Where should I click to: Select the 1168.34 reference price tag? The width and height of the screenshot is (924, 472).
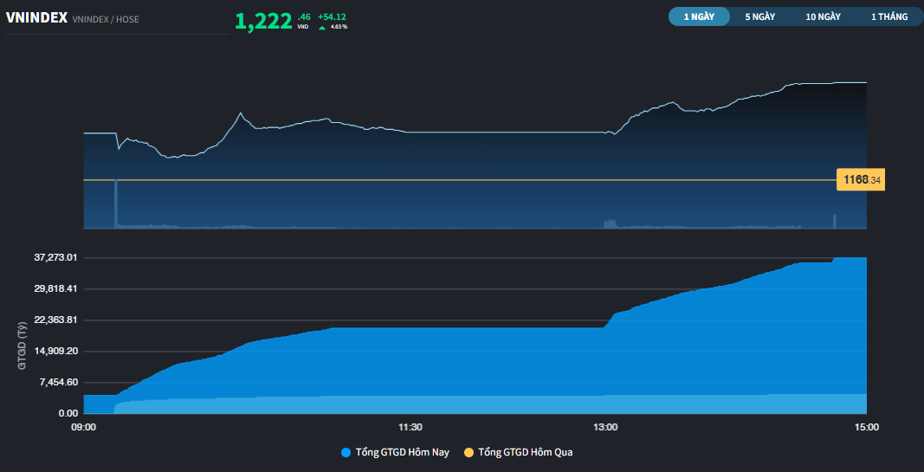[x=861, y=180]
